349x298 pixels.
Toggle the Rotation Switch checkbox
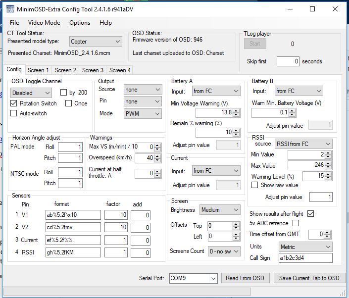pyautogui.click(x=14, y=103)
